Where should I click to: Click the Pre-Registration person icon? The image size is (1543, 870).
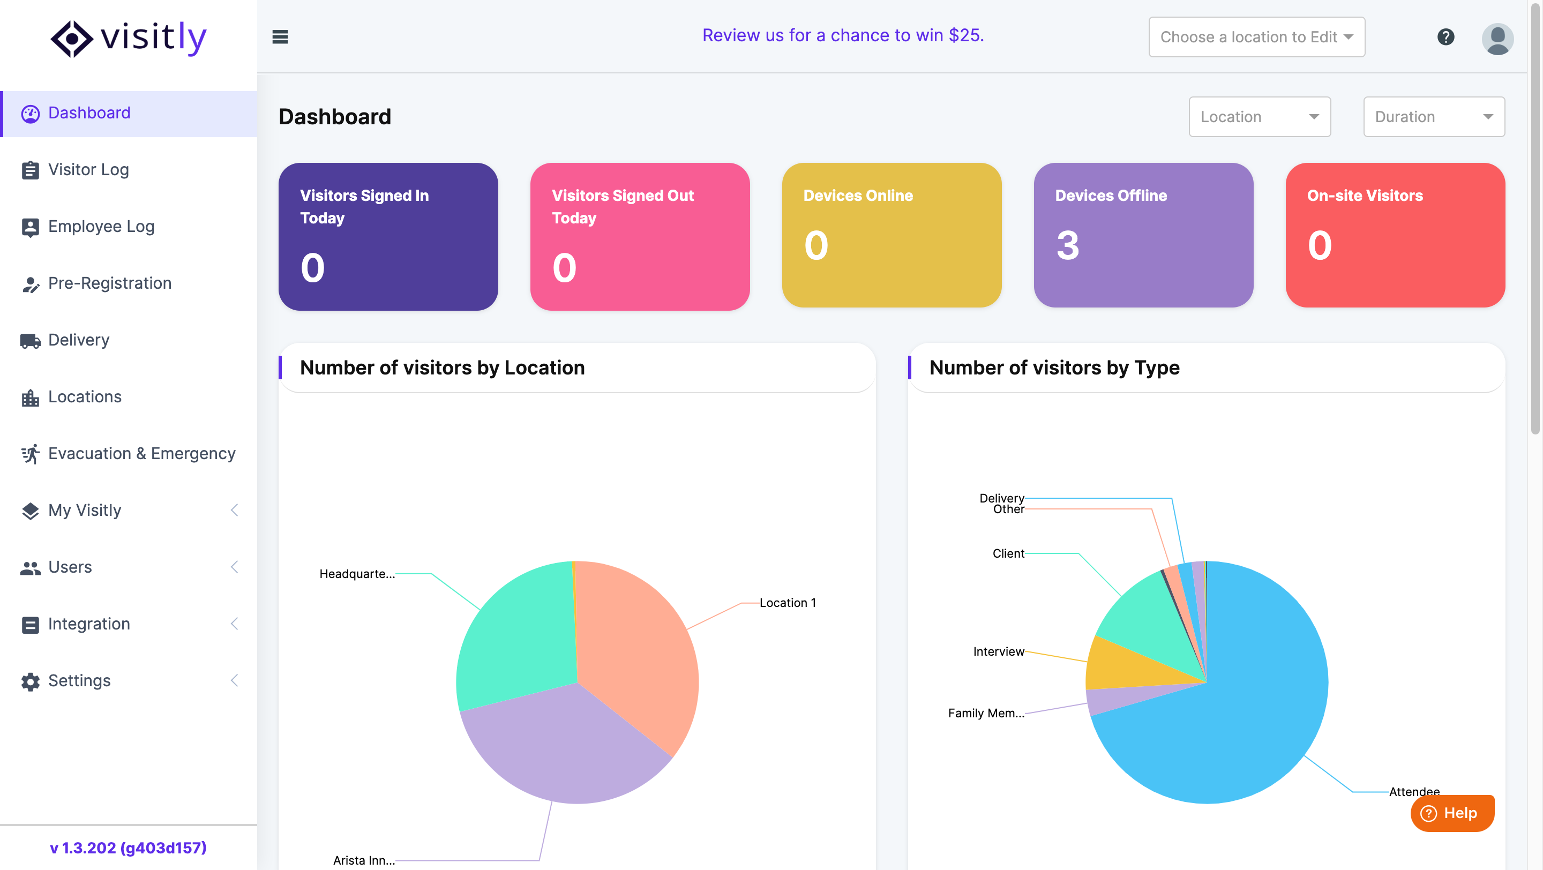pos(30,284)
